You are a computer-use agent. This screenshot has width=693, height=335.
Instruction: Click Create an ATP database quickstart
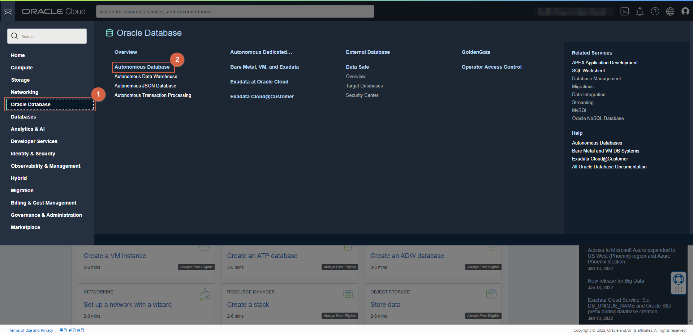262,256
